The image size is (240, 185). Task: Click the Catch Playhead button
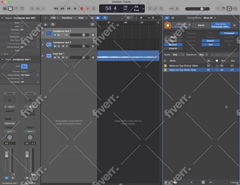click(105, 18)
